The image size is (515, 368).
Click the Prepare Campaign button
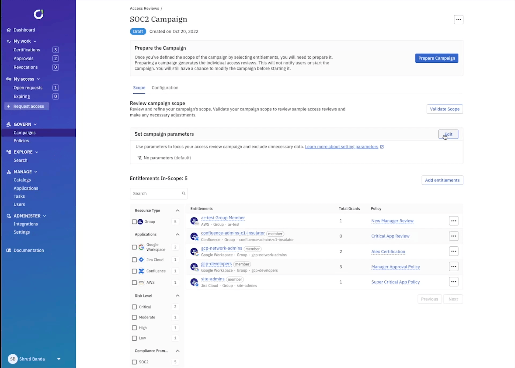coord(436,58)
